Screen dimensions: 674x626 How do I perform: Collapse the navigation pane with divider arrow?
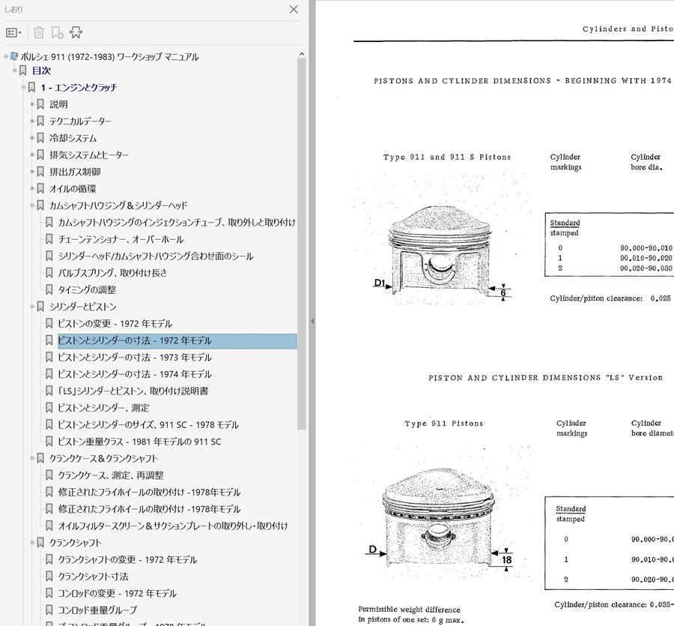click(312, 322)
